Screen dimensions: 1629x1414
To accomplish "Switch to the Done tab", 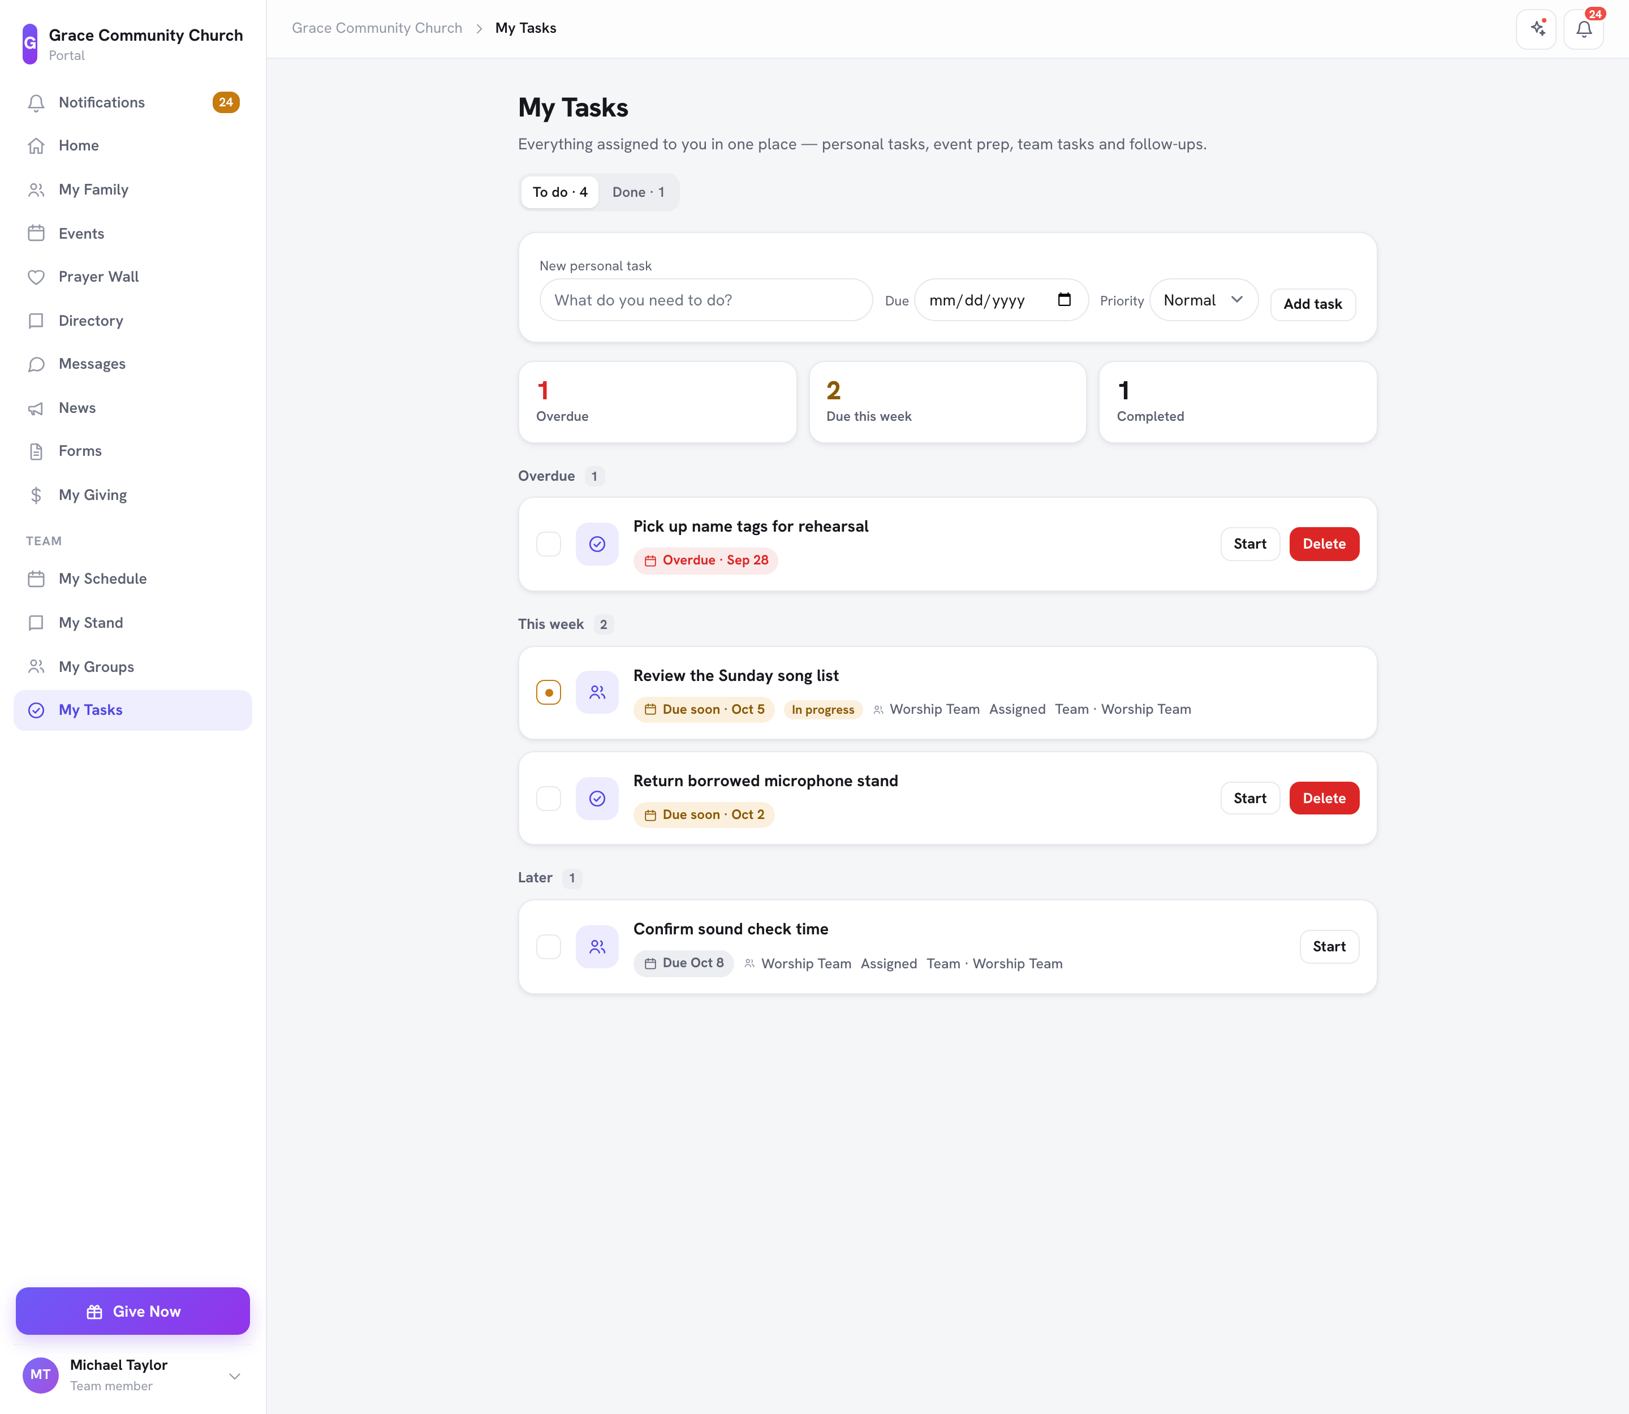I will pyautogui.click(x=639, y=192).
